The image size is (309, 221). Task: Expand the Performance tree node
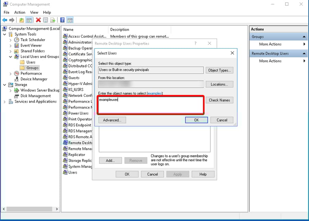click(x=10, y=73)
